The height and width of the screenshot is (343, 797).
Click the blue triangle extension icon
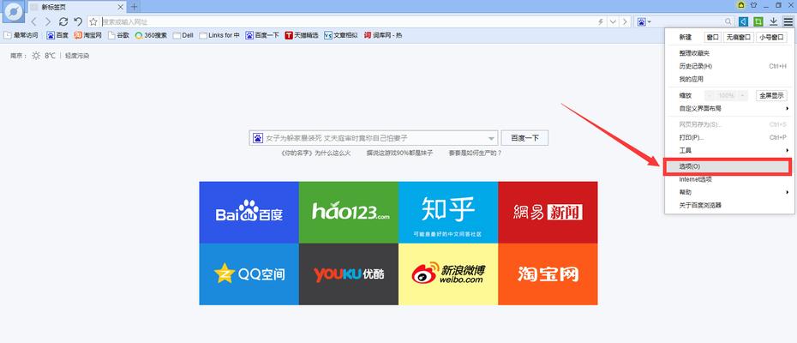[744, 21]
